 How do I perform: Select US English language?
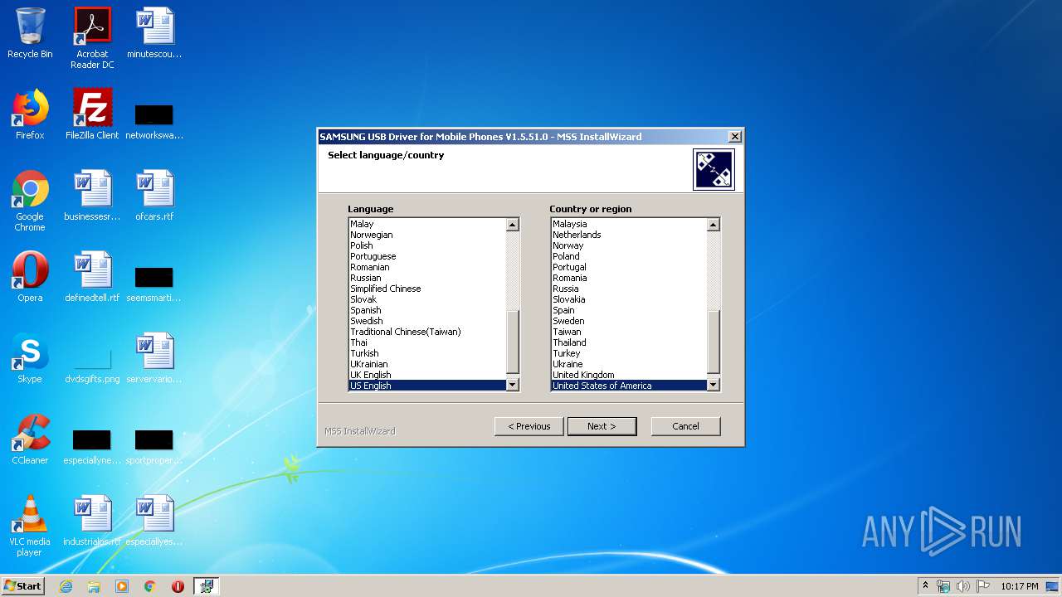tap(427, 386)
